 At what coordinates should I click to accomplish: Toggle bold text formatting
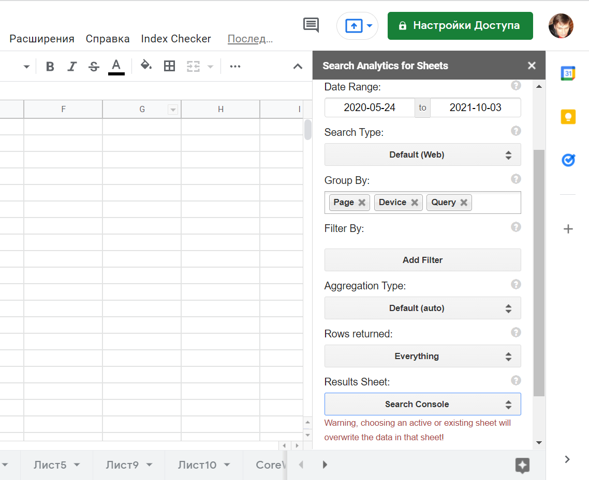[x=50, y=67]
